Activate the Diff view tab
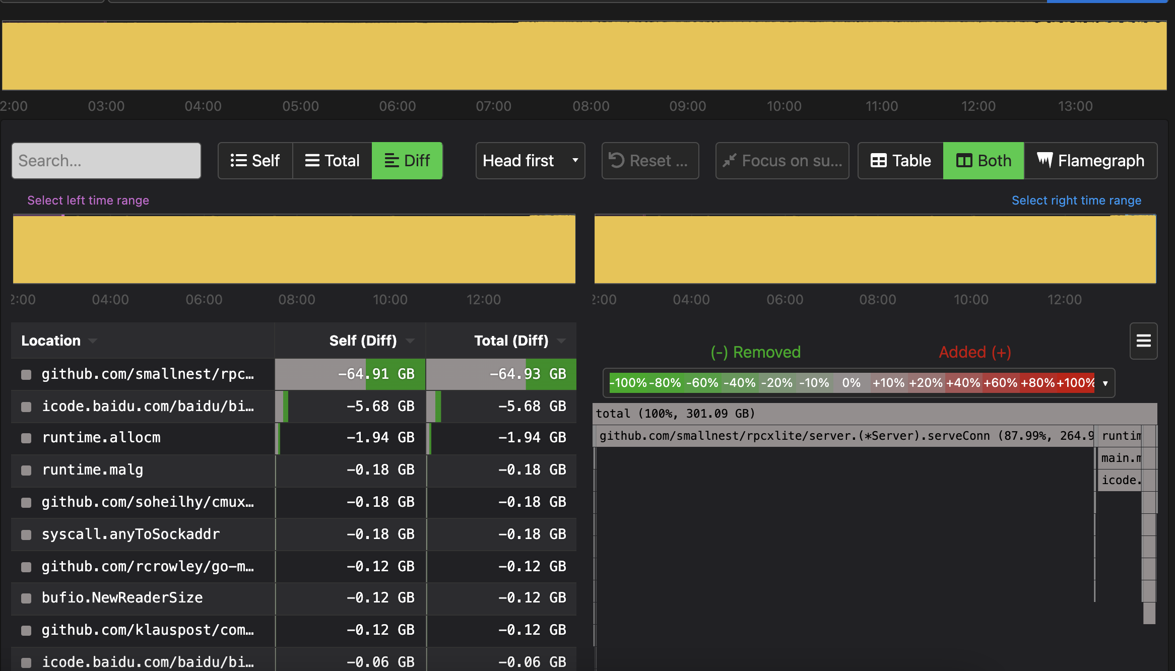The height and width of the screenshot is (671, 1175). tap(407, 161)
